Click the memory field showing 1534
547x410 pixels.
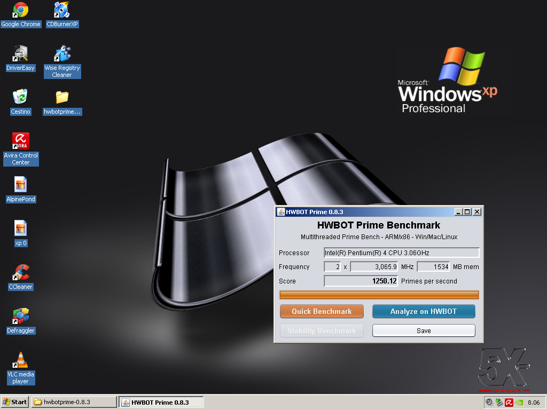[x=433, y=267]
